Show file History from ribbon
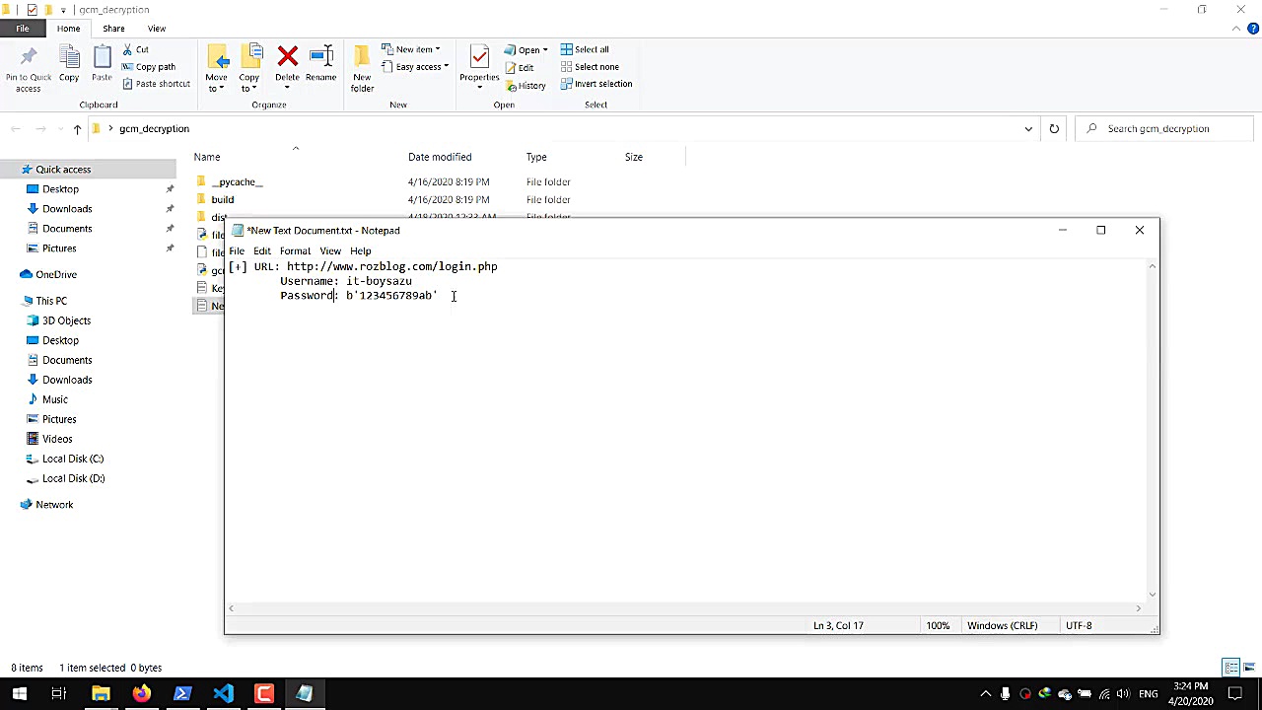Viewport: 1262px width, 710px height. (x=525, y=86)
